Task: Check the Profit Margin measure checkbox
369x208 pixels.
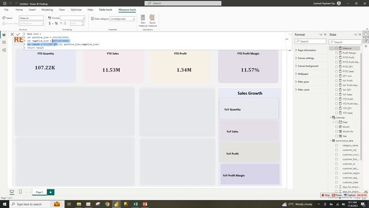Action: 337,53
